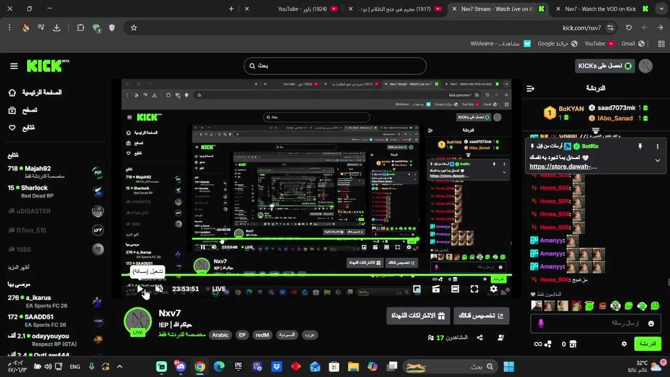Open the Kick sidebar hamburger menu
This screenshot has width=670, height=377.
click(x=14, y=66)
